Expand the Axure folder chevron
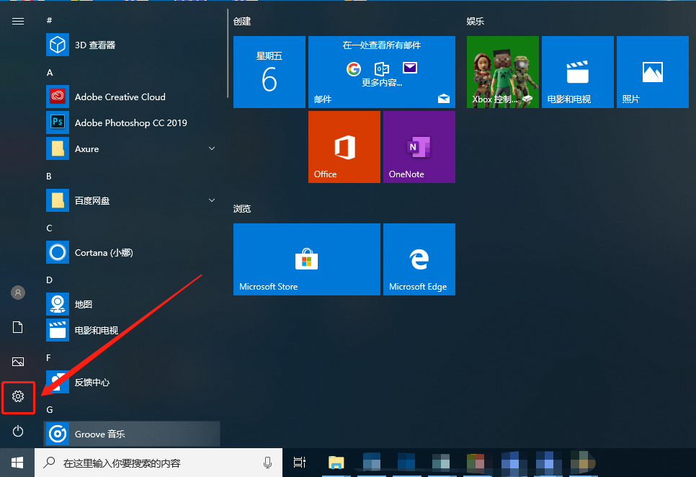The height and width of the screenshot is (477, 696). point(212,148)
